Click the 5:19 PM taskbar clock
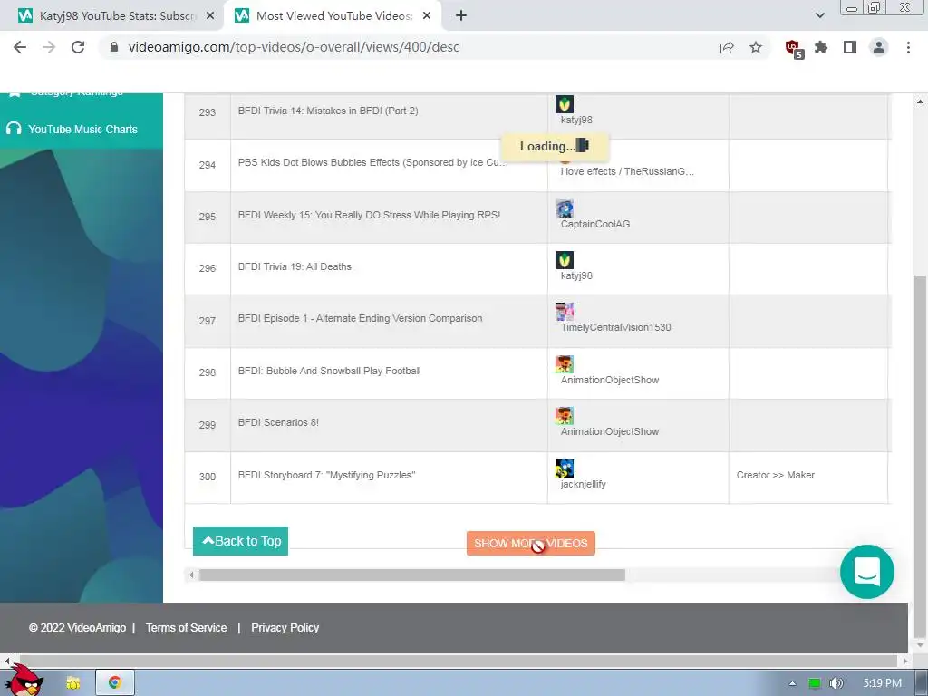This screenshot has width=928, height=696. [882, 683]
